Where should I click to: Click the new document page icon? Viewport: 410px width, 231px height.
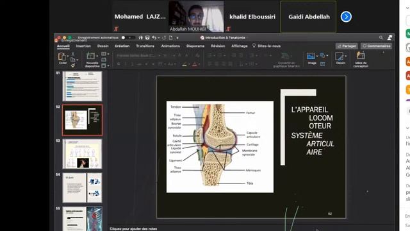click(171, 38)
